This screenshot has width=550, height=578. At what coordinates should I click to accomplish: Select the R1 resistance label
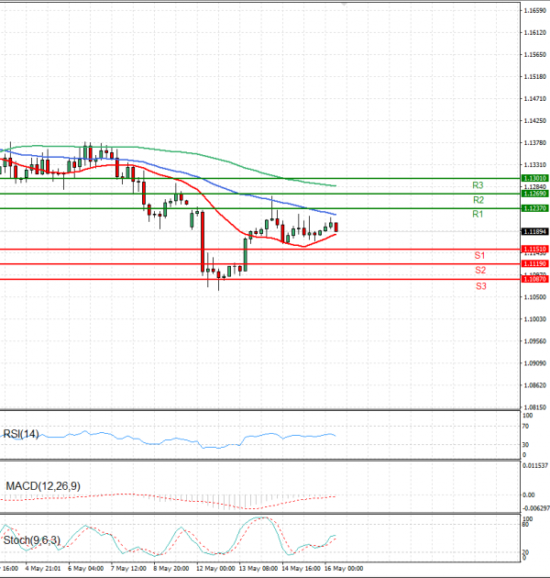point(478,214)
